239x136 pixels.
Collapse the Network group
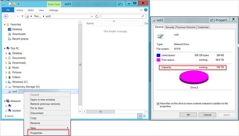(5, 101)
